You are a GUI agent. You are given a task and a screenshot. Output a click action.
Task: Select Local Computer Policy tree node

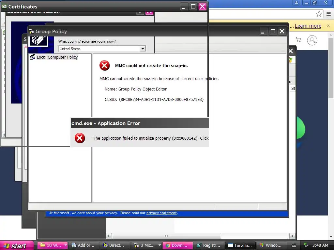click(x=57, y=57)
